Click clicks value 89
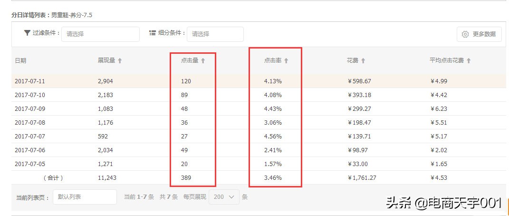509x216 pixels. click(184, 95)
